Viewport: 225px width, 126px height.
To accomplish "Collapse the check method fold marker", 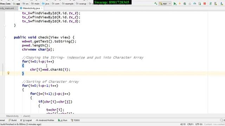I will click(x=5, y=37).
